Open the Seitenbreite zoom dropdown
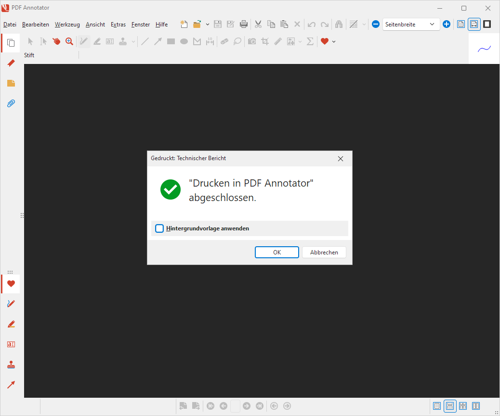 [x=432, y=24]
